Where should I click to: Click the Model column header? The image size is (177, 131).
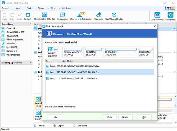coord(110,61)
